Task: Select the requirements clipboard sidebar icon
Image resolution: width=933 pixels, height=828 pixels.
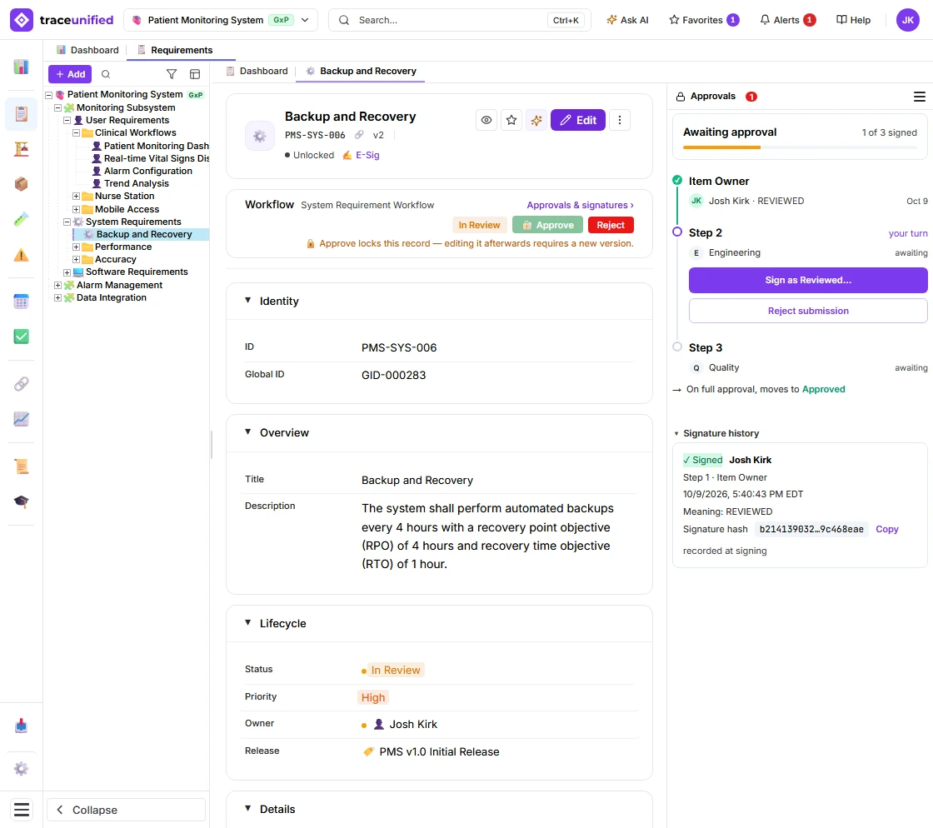Action: [x=22, y=113]
